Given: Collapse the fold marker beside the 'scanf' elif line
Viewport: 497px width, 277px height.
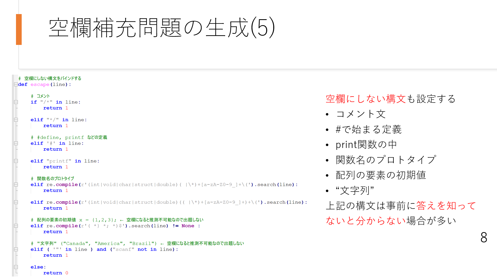Looking at the screenshot, I should pos(16,249).
